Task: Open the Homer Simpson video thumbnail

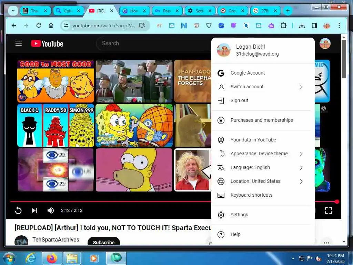Action: point(134,170)
